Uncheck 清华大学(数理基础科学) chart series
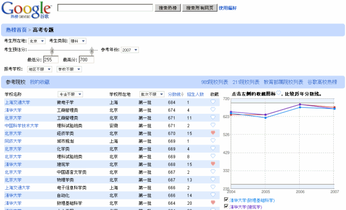The image size is (346, 210). tap(226, 199)
